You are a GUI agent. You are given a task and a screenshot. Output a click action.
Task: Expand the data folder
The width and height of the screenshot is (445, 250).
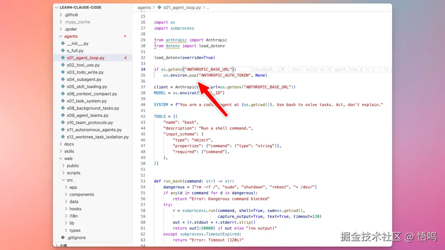click(x=66, y=201)
